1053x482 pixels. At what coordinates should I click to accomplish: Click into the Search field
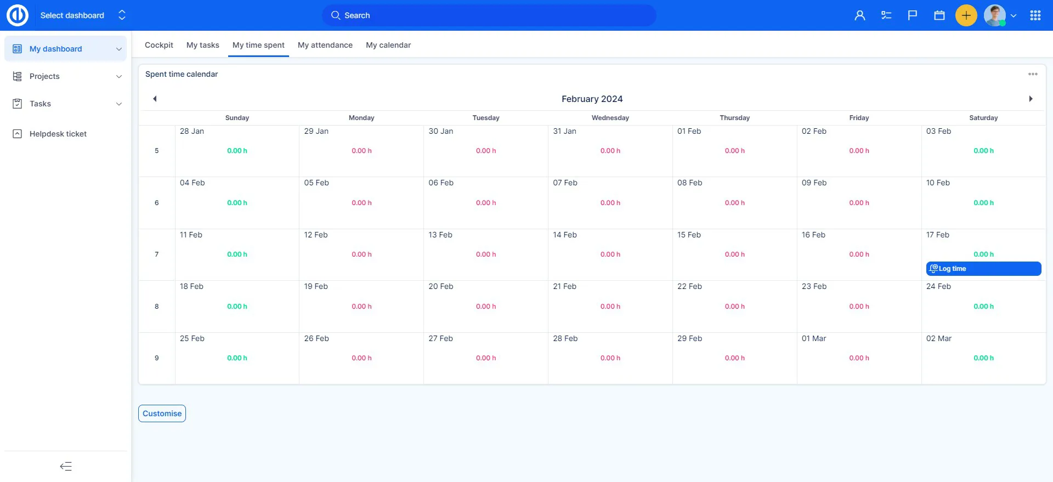489,15
